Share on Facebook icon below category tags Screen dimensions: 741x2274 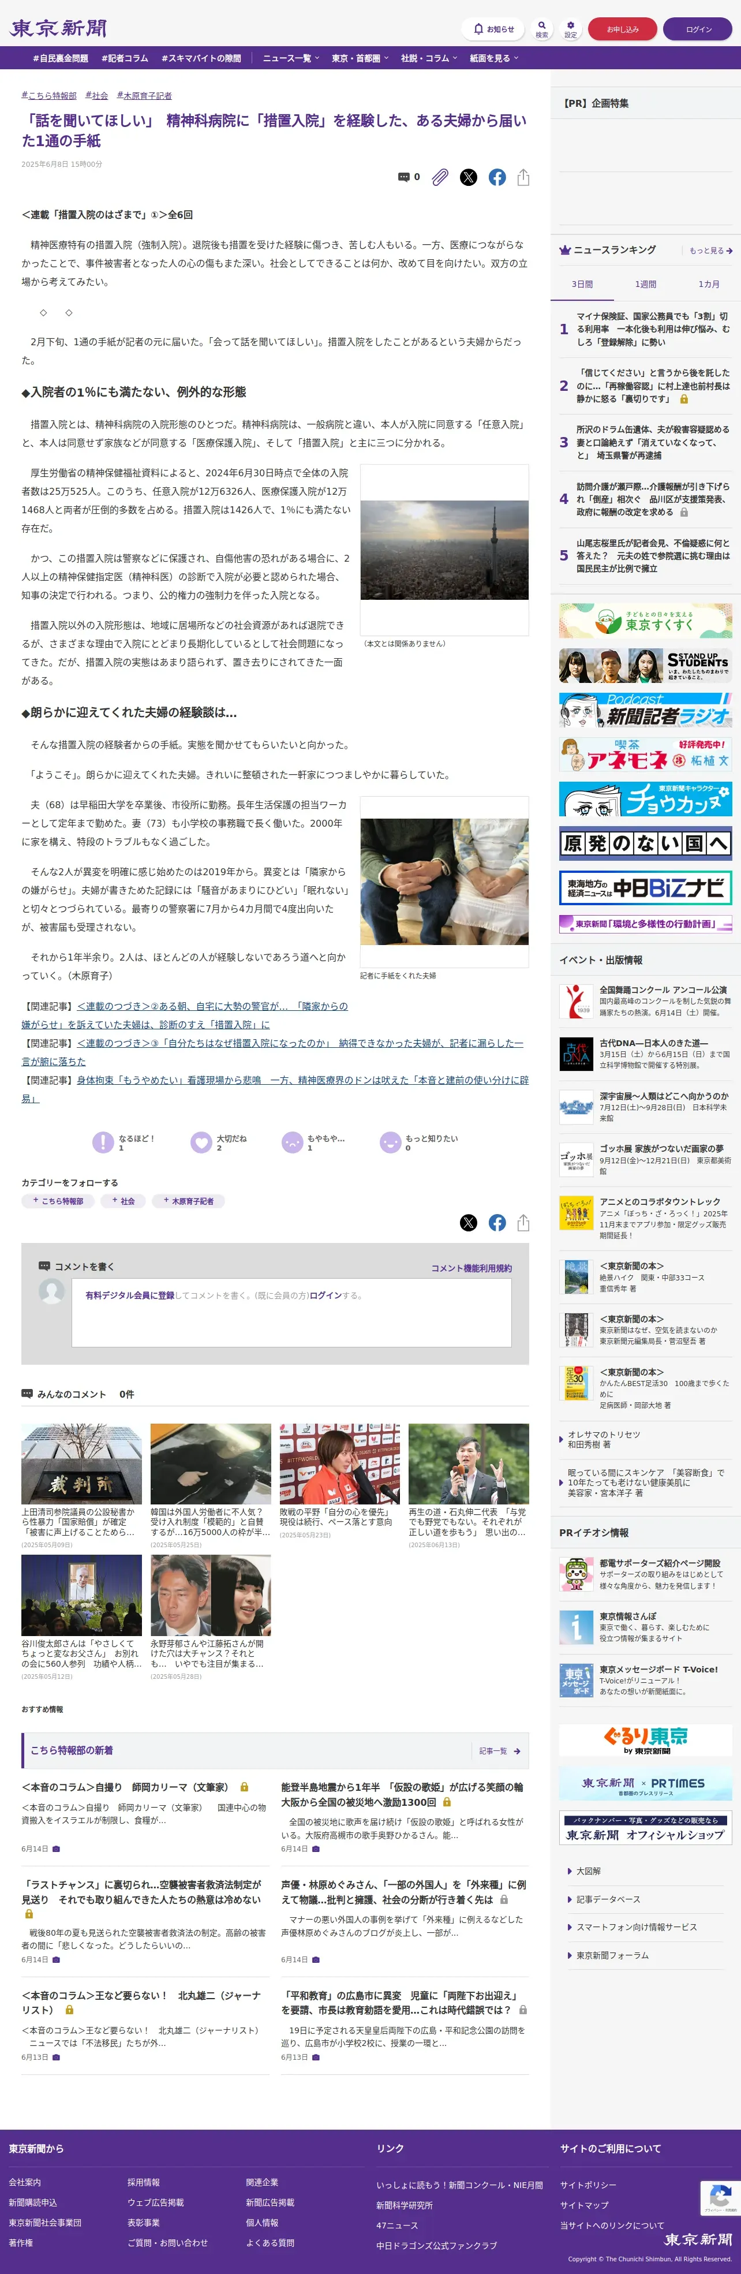coord(497,1223)
